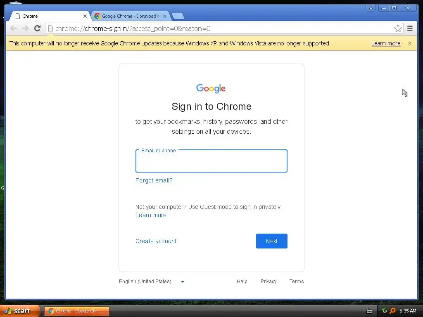Open a new tab with the small tab button
The height and width of the screenshot is (317, 423).
coord(178,16)
